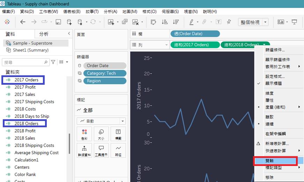Click the save workbook icon

[x=58, y=22]
